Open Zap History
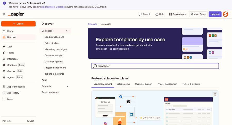 [x=18, y=93]
